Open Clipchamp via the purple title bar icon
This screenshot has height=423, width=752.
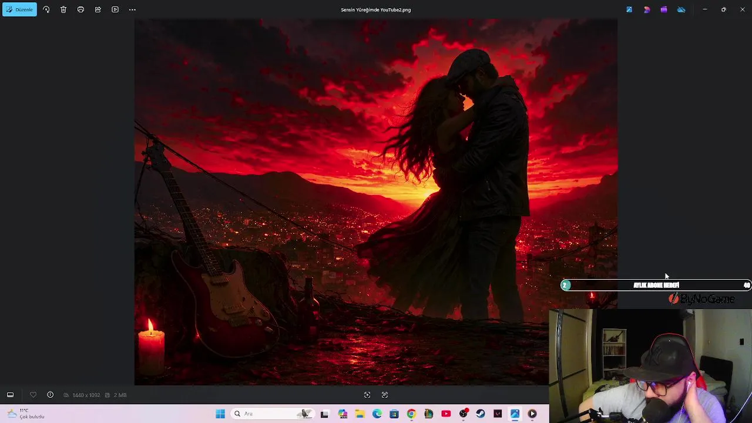[x=664, y=9]
